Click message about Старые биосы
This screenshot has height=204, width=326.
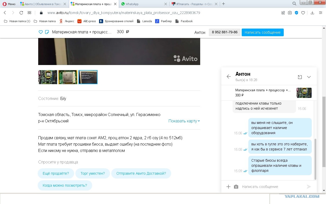(x=280, y=165)
